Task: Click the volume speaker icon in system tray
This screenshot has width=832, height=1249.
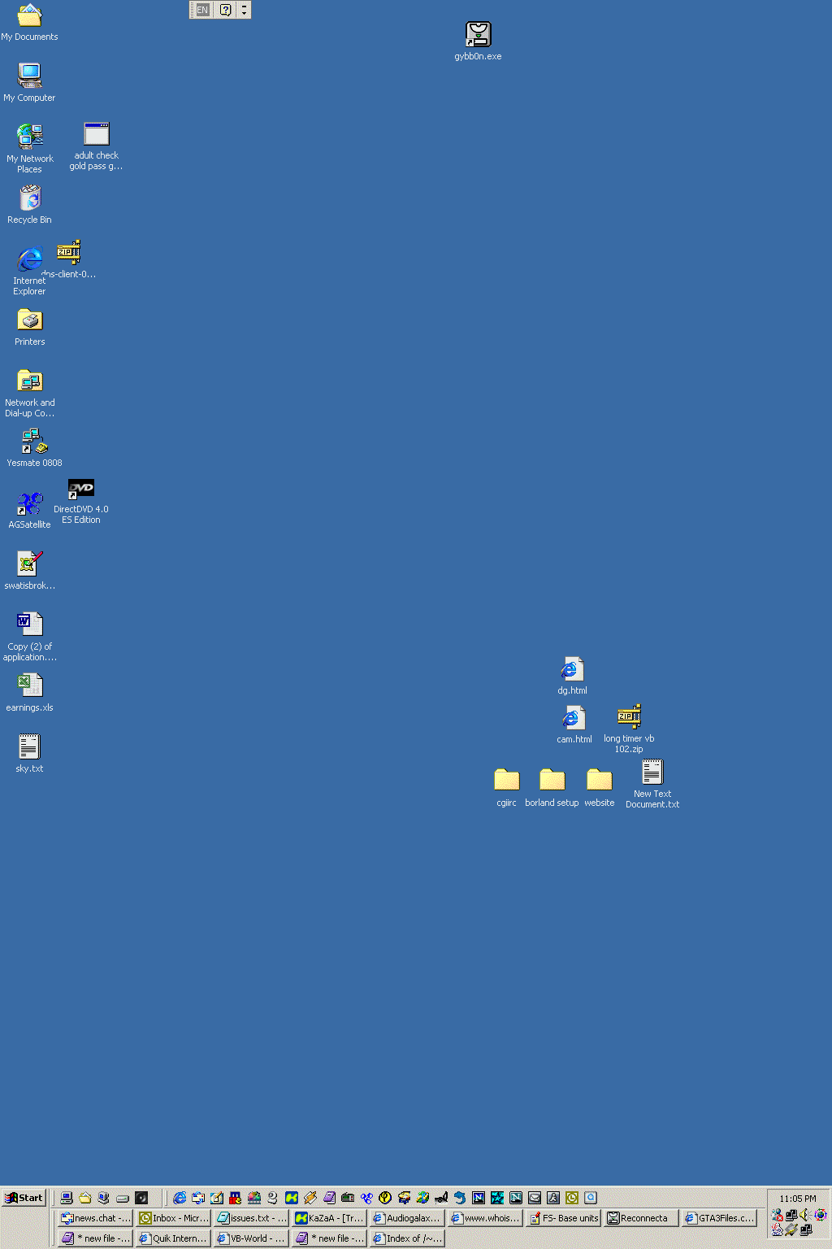Action: point(804,1215)
